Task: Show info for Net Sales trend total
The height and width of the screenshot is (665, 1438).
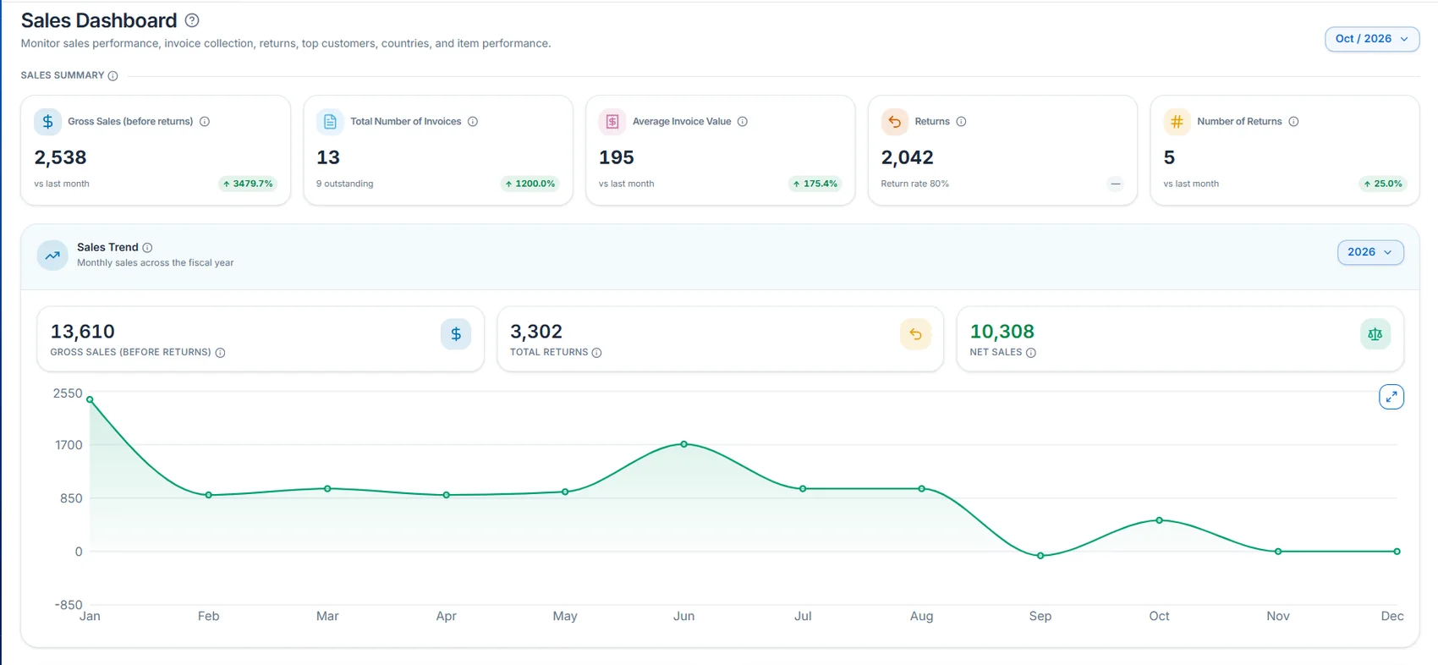Action: (1030, 353)
